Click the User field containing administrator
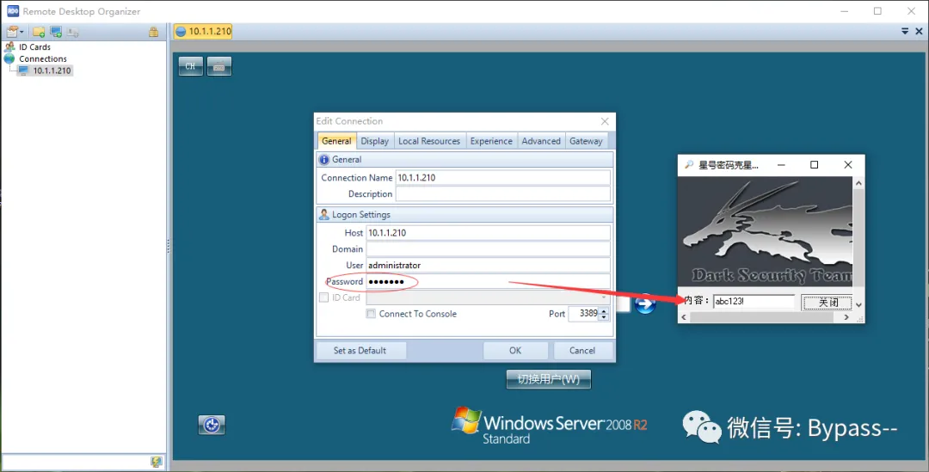929x472 pixels. (x=488, y=266)
